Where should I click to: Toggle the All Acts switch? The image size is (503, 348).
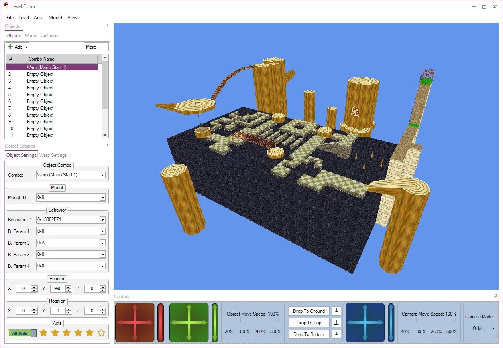[x=22, y=333]
